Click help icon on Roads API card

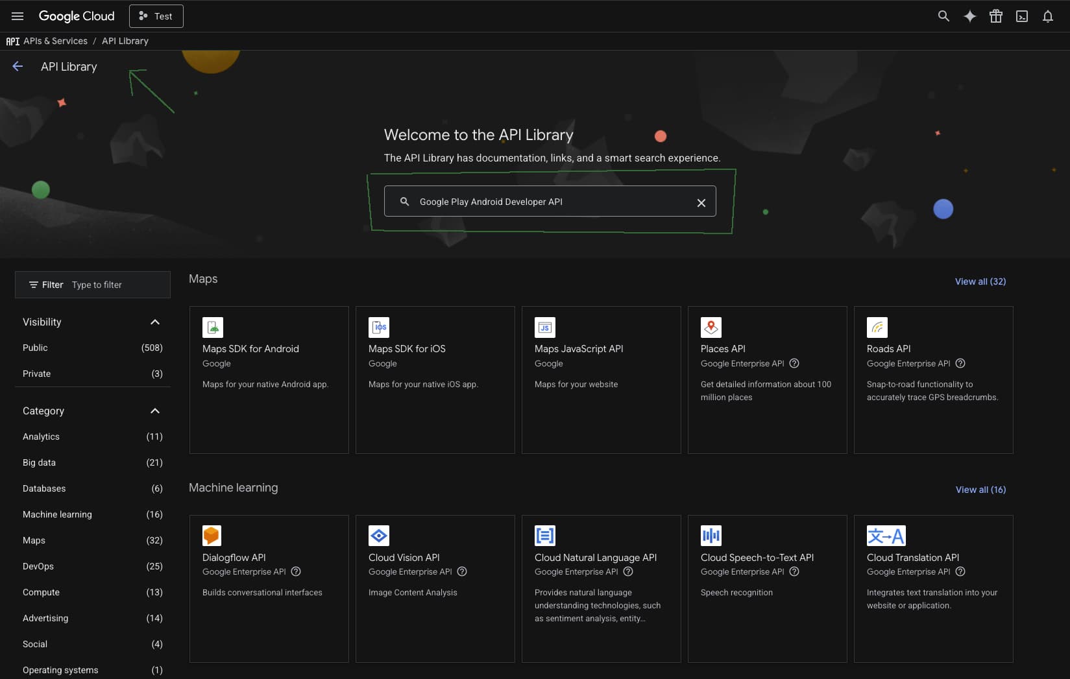pos(960,364)
